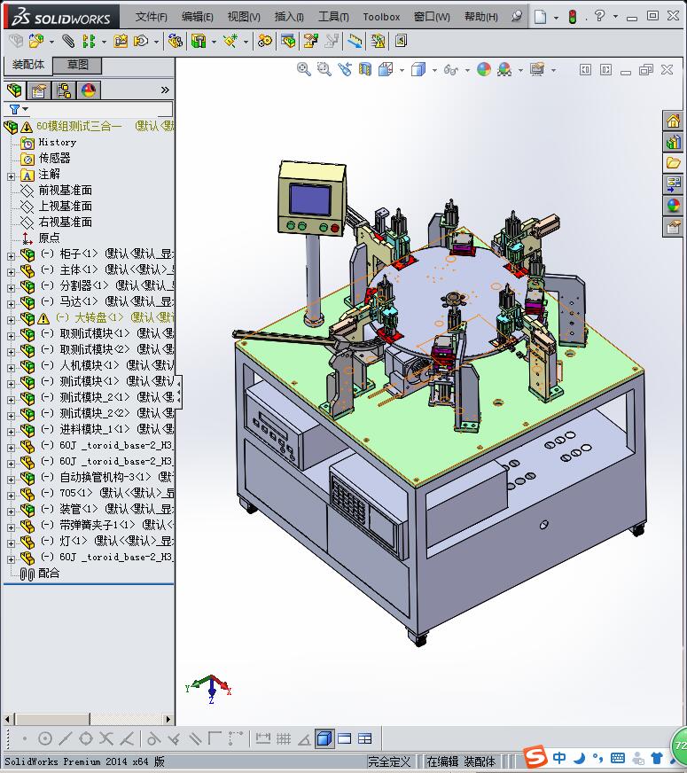Expand the 自动换管机构-3<1> component
This screenshot has width=687, height=773.
pos(11,480)
